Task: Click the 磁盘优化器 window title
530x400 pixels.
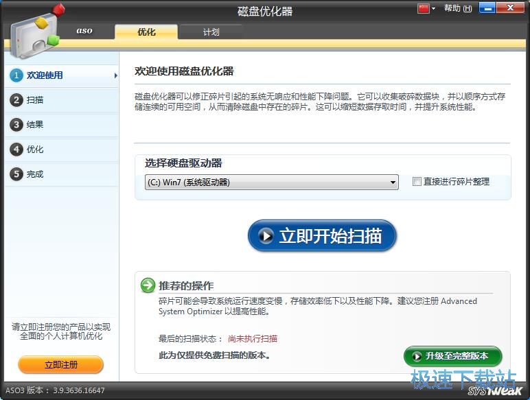Action: point(265,11)
